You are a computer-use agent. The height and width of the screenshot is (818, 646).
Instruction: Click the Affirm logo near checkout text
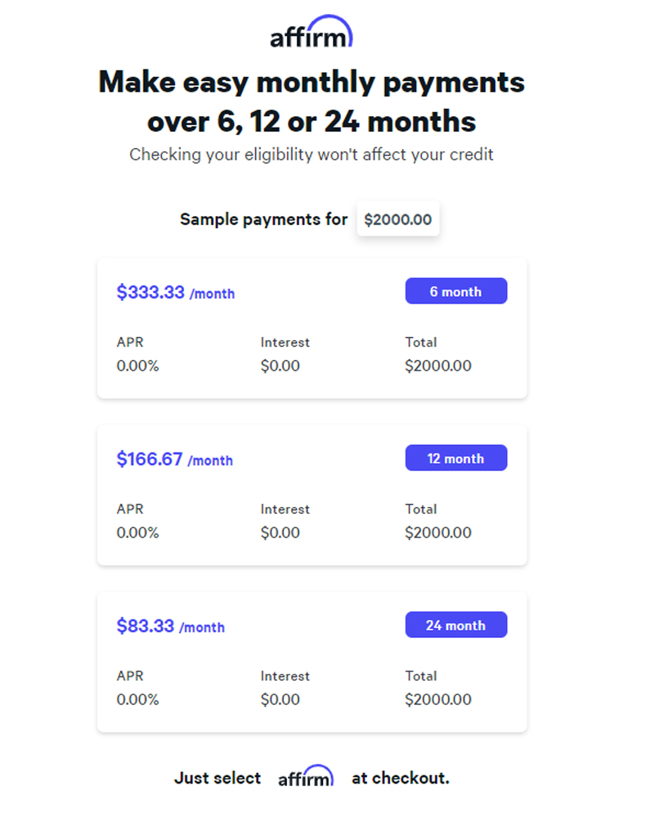click(x=306, y=776)
